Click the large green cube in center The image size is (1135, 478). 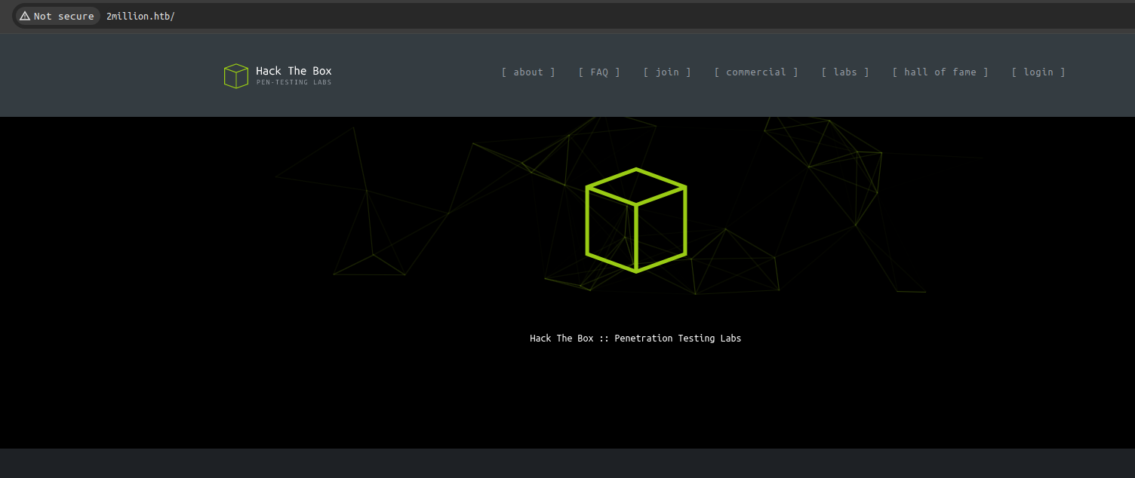click(x=636, y=220)
